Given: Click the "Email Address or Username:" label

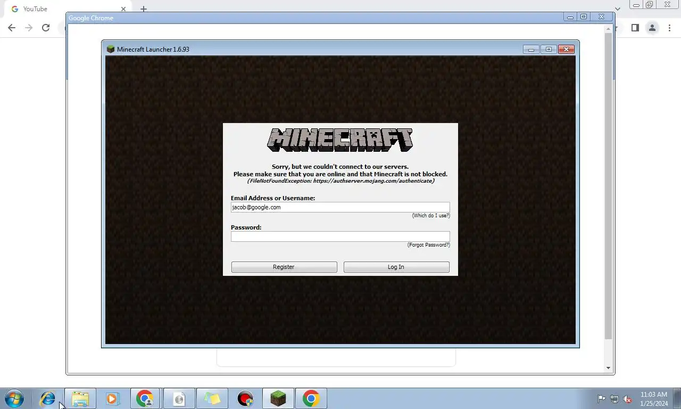Looking at the screenshot, I should [x=273, y=198].
